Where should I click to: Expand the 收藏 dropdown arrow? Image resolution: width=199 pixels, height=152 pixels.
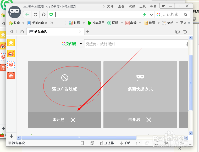pyautogui.click(x=23, y=23)
